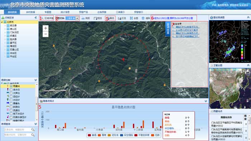Uncheck the 雨量站 layer checkbox

point(11,86)
